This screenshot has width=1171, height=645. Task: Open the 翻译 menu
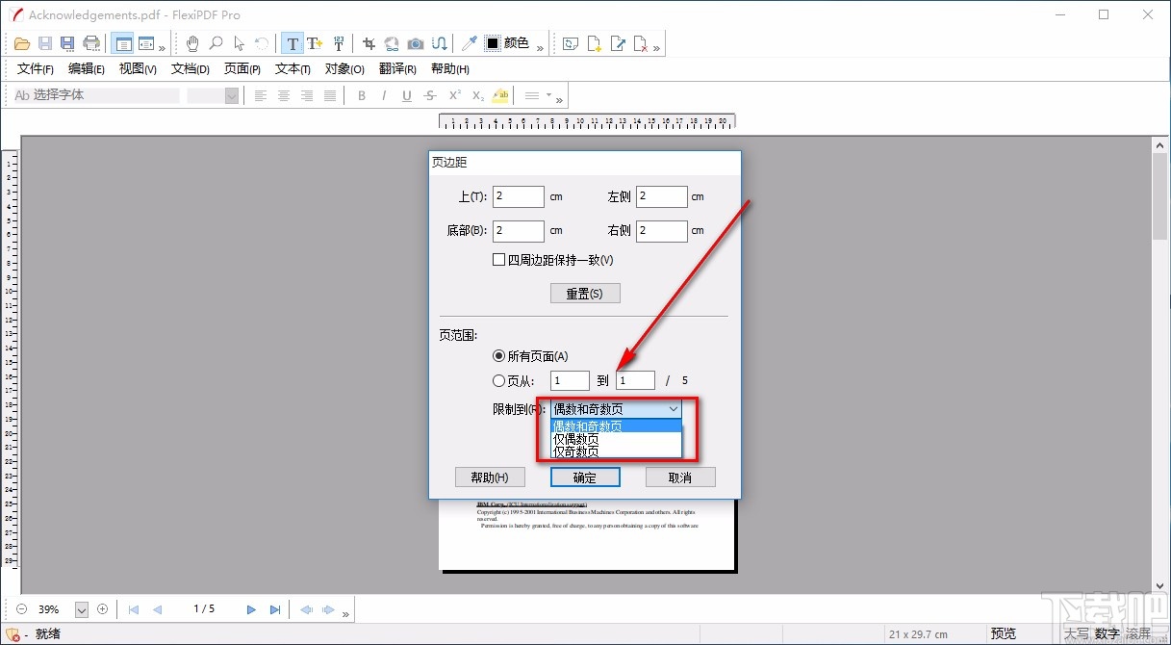tap(395, 68)
